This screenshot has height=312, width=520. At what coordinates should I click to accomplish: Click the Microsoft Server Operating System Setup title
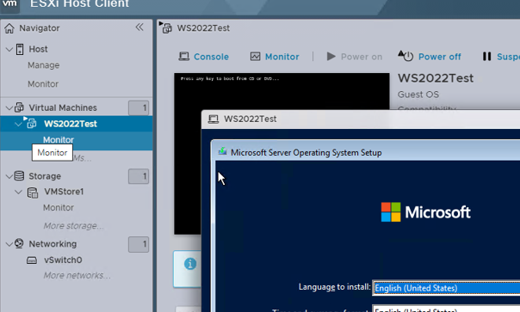pyautogui.click(x=306, y=153)
